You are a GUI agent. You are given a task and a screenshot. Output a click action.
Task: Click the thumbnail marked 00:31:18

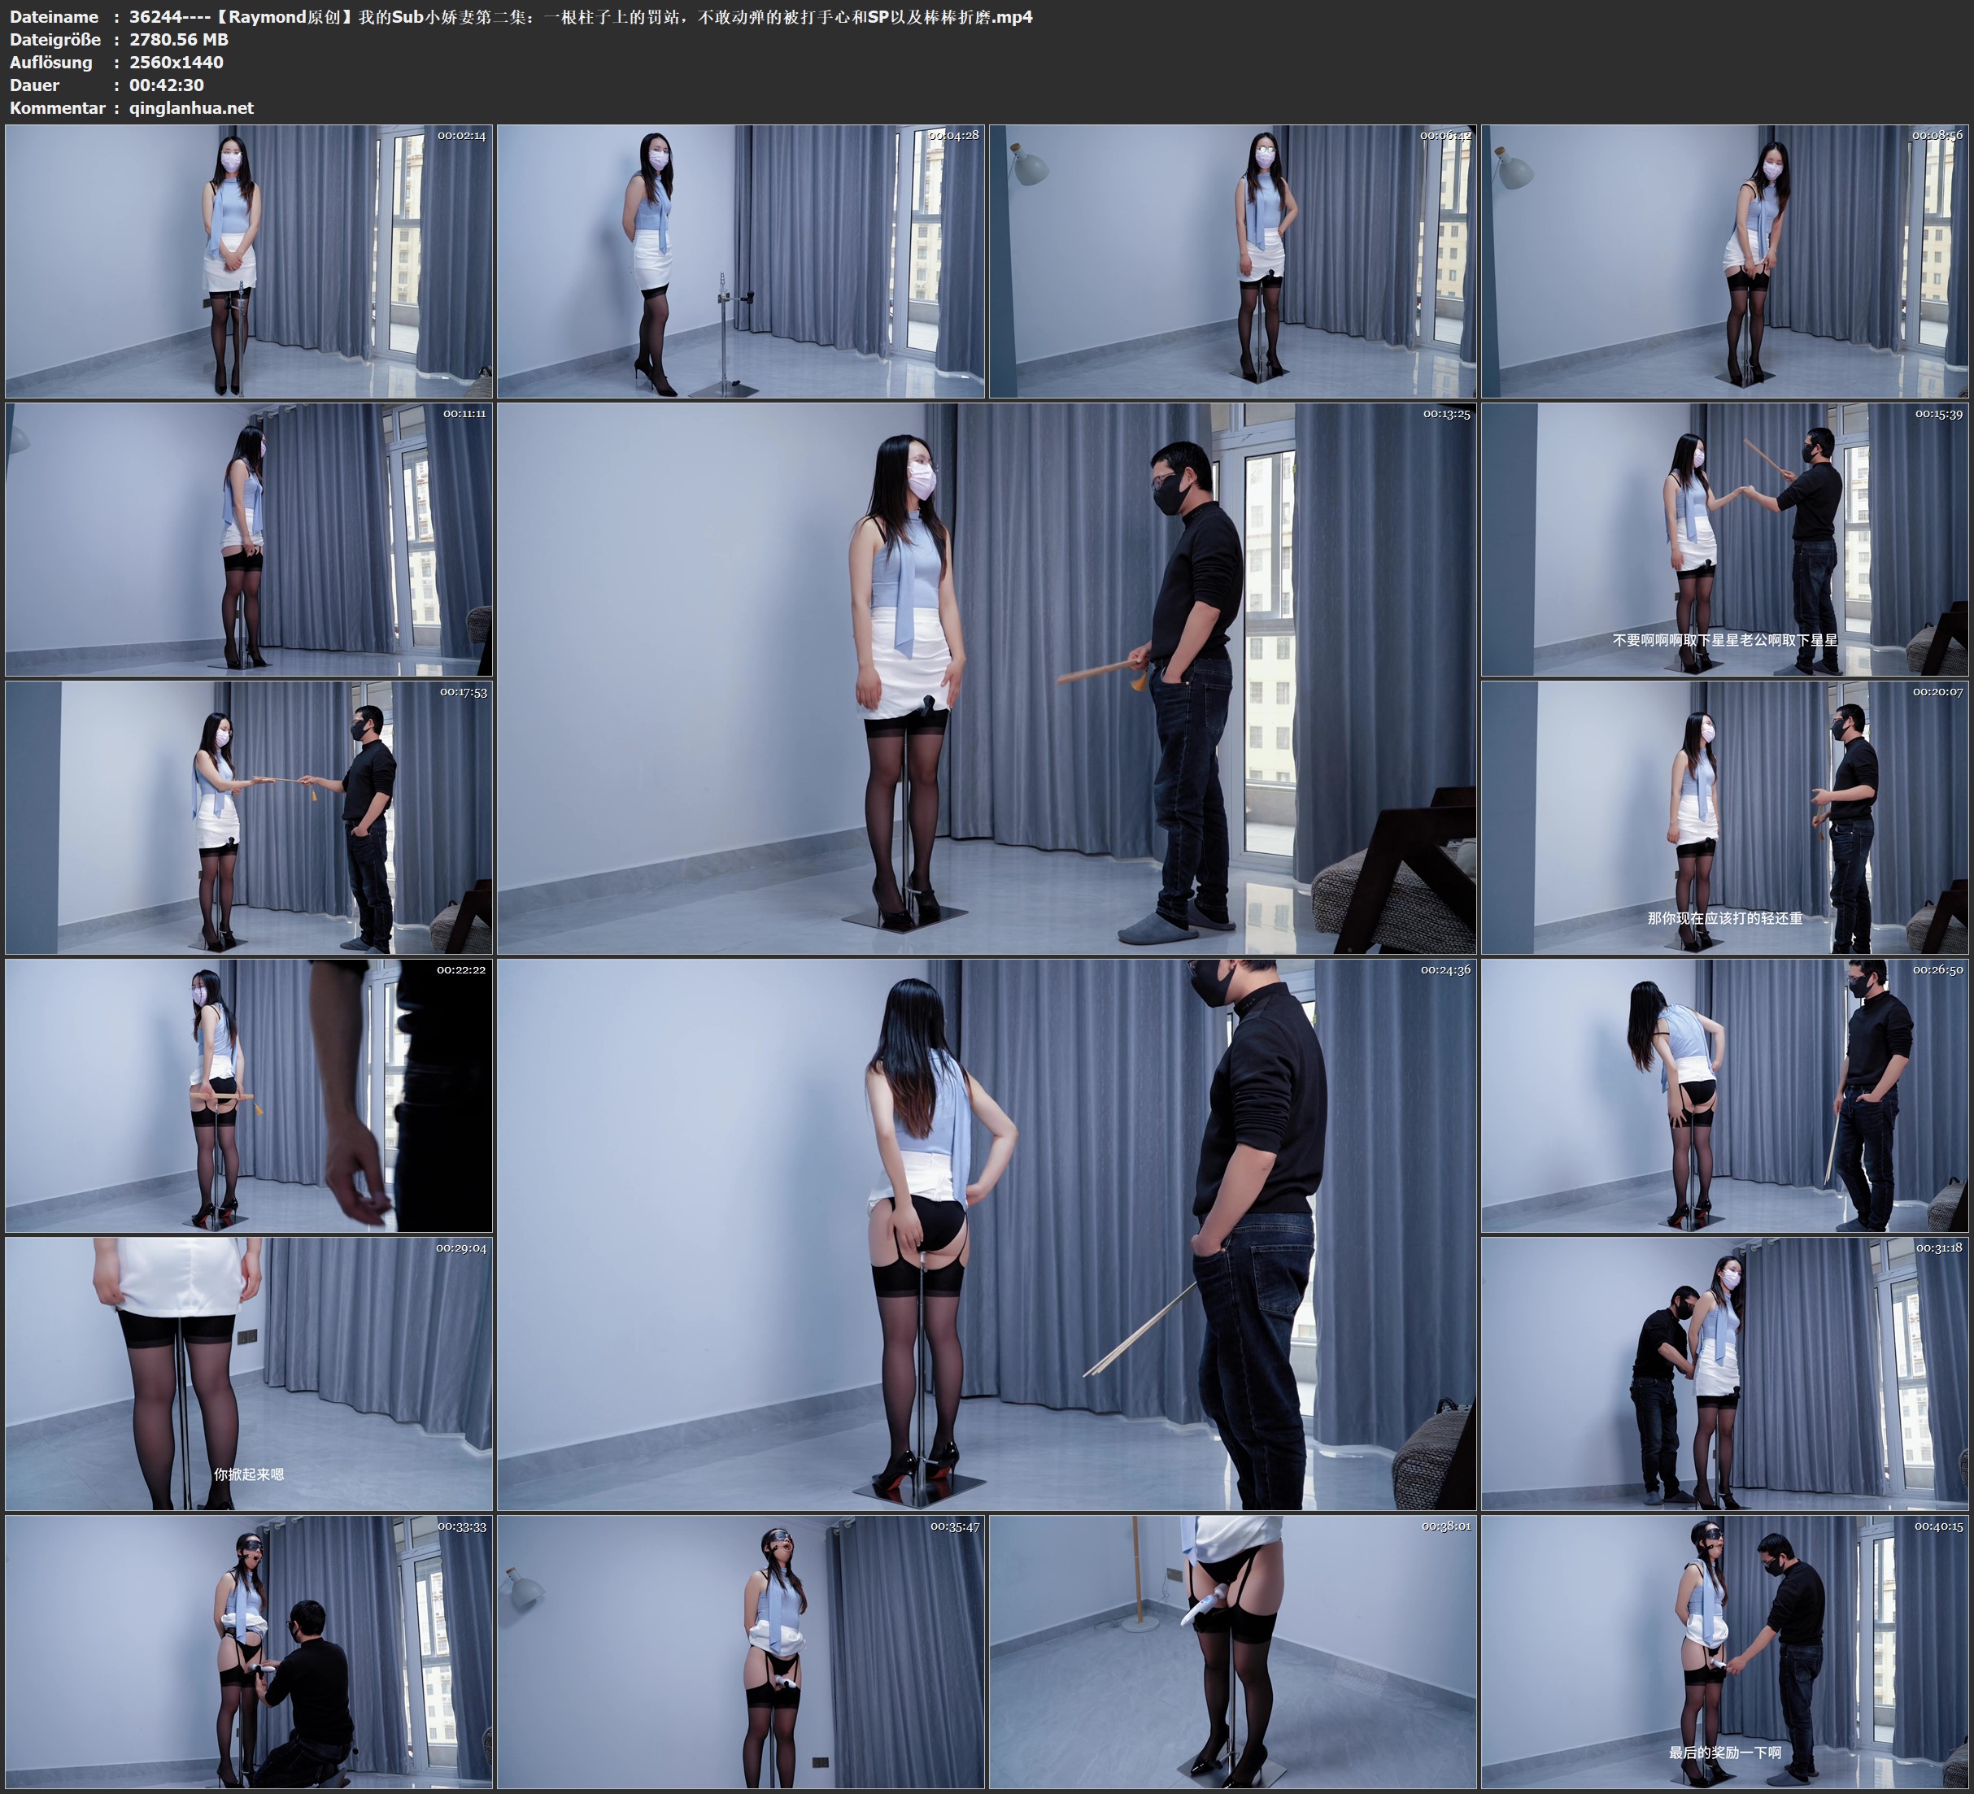click(x=1725, y=1374)
